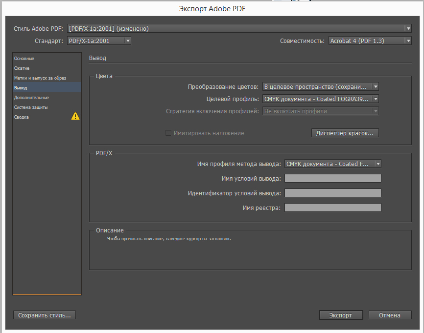Viewport: 424px width, 333px height.
Task: Open the Преобразование цветов dropdown
Action: [320, 86]
